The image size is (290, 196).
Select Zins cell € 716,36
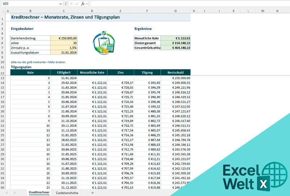[120, 135]
